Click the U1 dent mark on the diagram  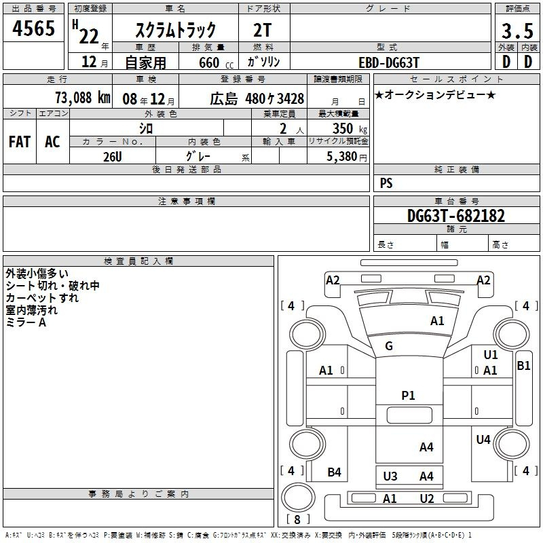491,354
